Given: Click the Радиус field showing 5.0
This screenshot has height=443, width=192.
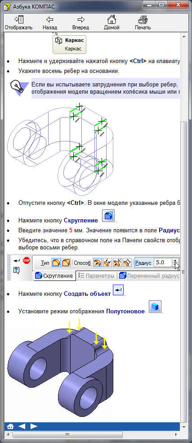Looking at the screenshot, I should coord(163,262).
